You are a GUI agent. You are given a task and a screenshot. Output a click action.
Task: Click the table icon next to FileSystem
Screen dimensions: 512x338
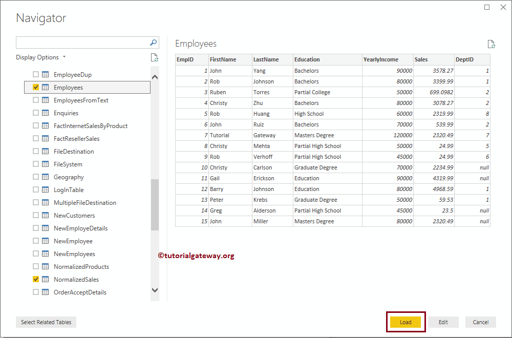(46, 164)
